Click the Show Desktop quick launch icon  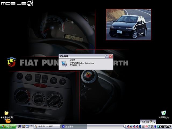(x=20, y=127)
